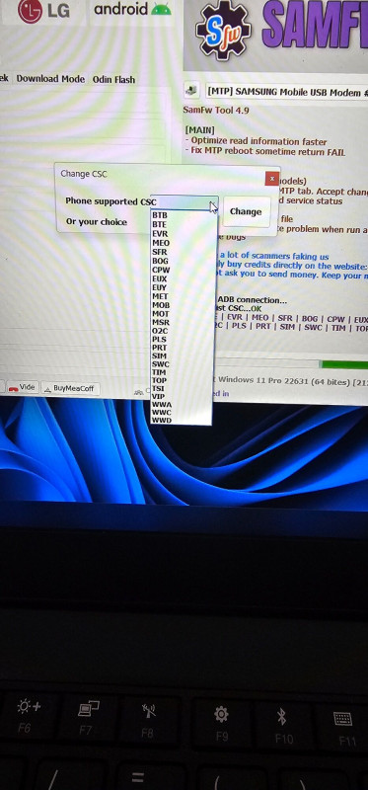Click the BuyMeaCoff button

70,388
